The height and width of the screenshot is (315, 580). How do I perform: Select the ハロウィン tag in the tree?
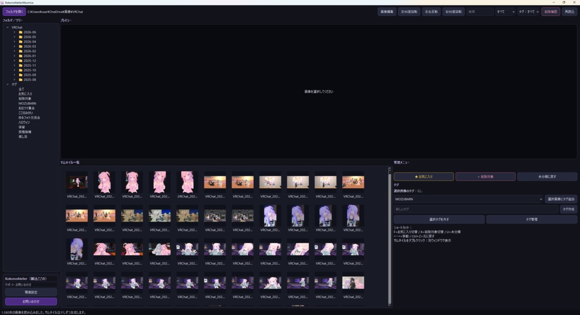[24, 122]
